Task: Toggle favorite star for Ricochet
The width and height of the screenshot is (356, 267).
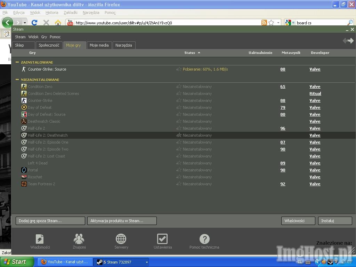Action: [179, 177]
